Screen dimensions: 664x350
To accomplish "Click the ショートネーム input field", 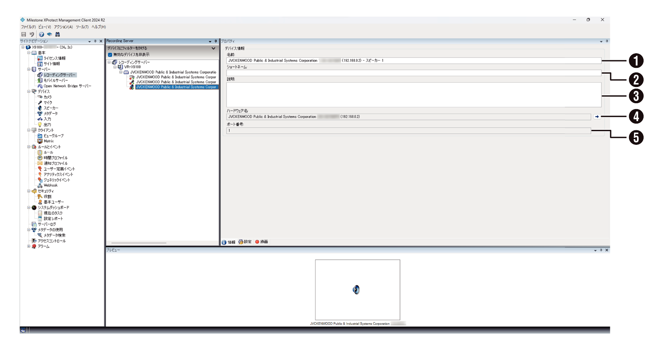I will coord(413,73).
